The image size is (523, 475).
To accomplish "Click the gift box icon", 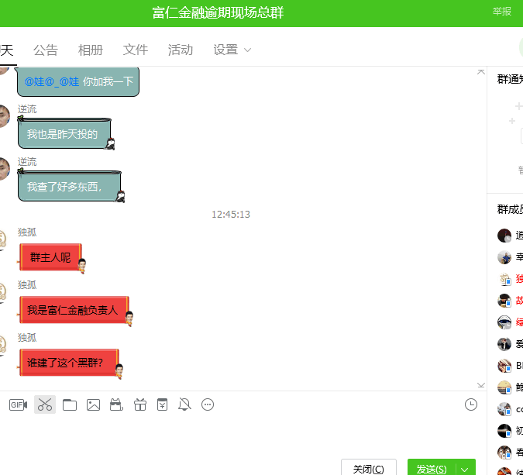I will pyautogui.click(x=140, y=404).
